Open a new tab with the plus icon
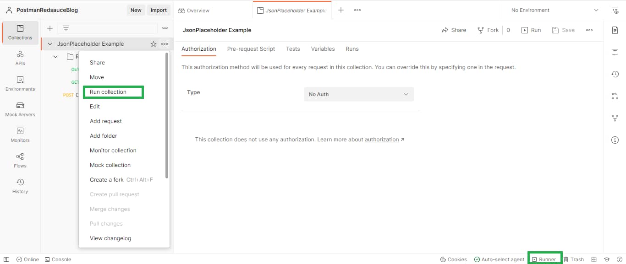 tap(341, 10)
